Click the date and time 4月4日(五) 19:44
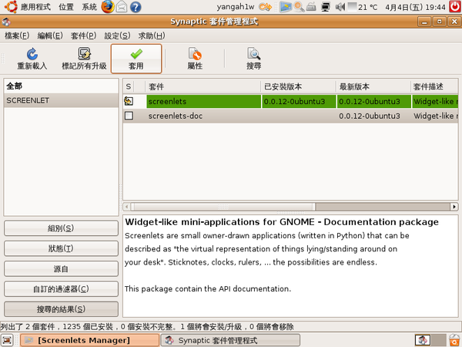This screenshot has width=462, height=347. click(415, 7)
